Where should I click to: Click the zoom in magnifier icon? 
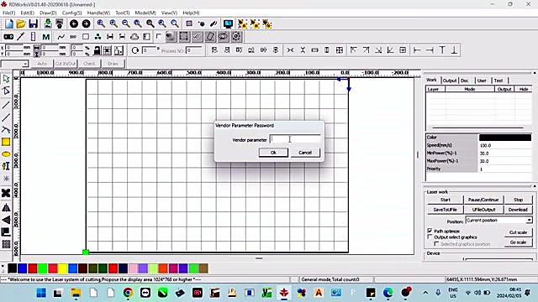(113, 23)
